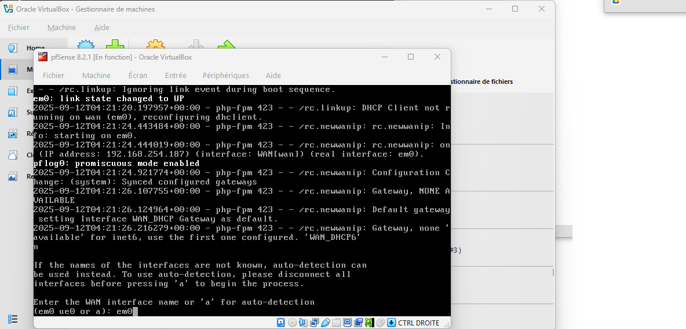Image resolution: width=686 pixels, height=329 pixels.
Task: Open the audio status indicator
Action: (303, 323)
